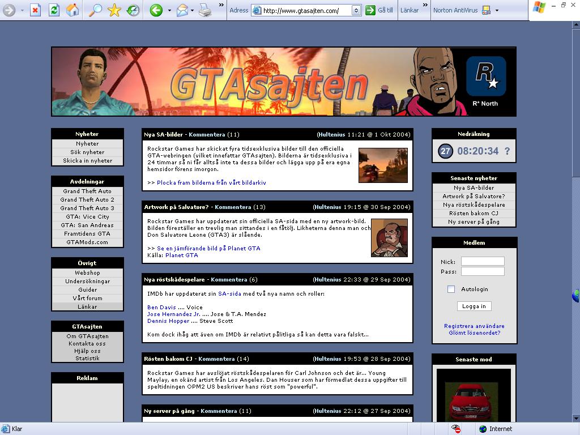Open the Norton AntiVirus dropdown arrow
This screenshot has width=580, height=435.
[497, 10]
